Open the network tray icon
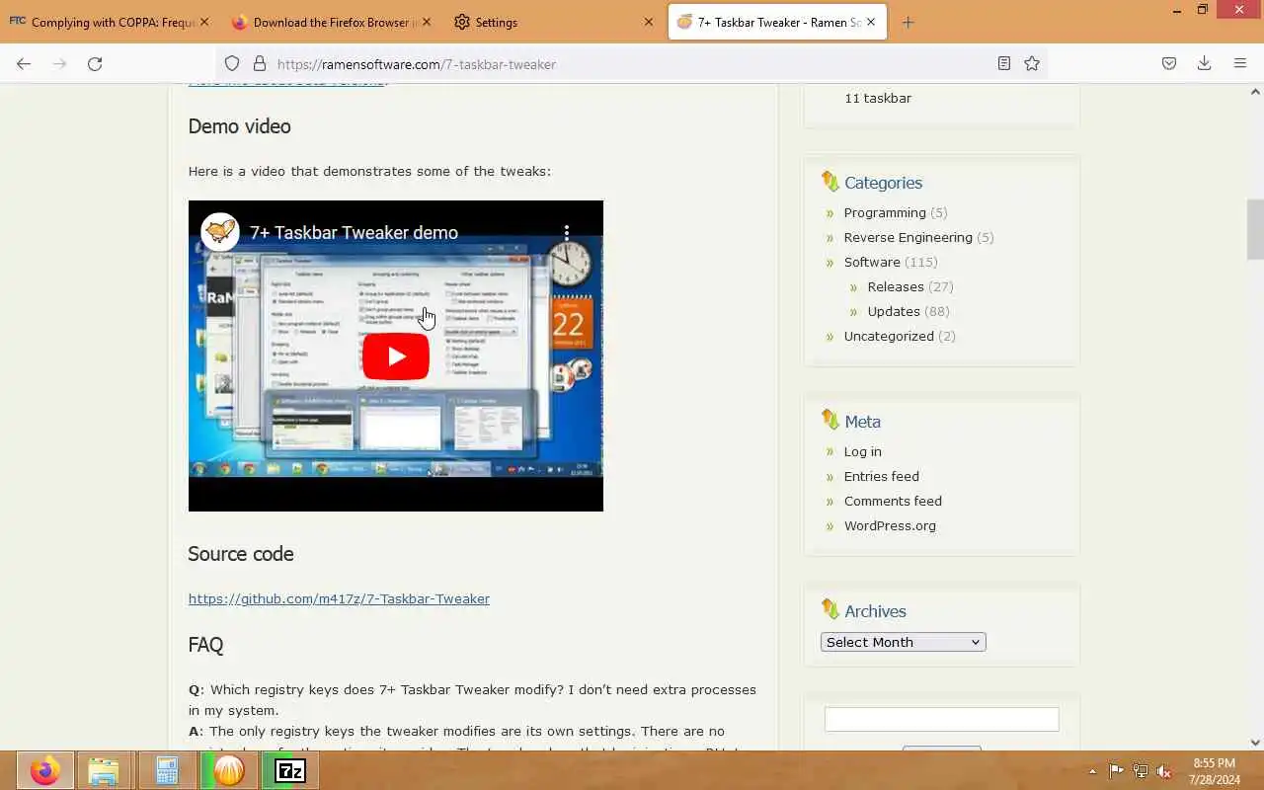 point(1141,771)
